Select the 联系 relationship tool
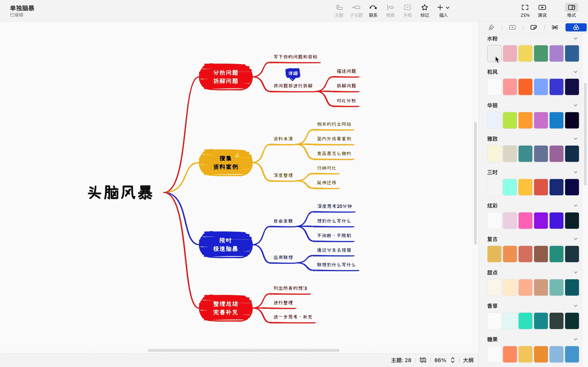The height and width of the screenshot is (367, 588). [x=373, y=10]
